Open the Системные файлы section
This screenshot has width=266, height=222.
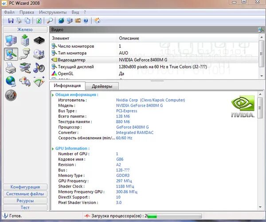tap(25, 194)
